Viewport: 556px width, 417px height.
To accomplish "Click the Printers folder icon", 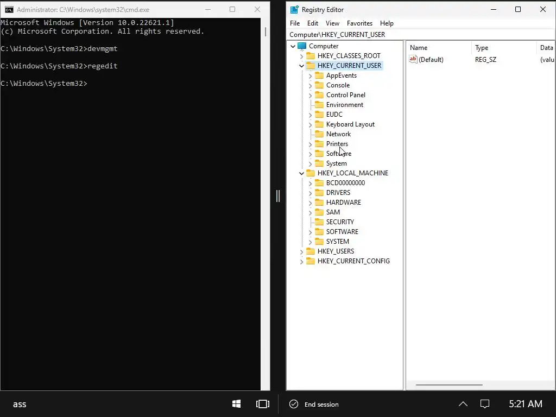I will coord(319,143).
